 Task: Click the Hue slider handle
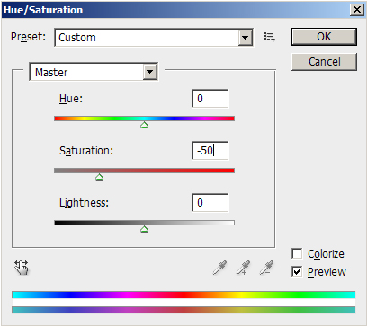pos(145,125)
